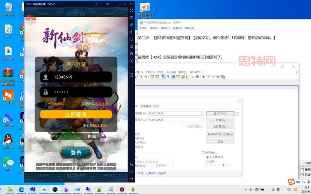
Task: Open the 格式(O) menu in Notepad
Action: [x=166, y=28]
